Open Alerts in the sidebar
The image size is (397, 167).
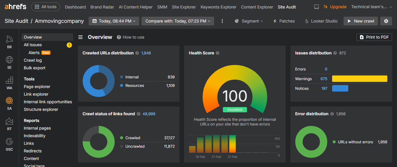click(x=34, y=53)
